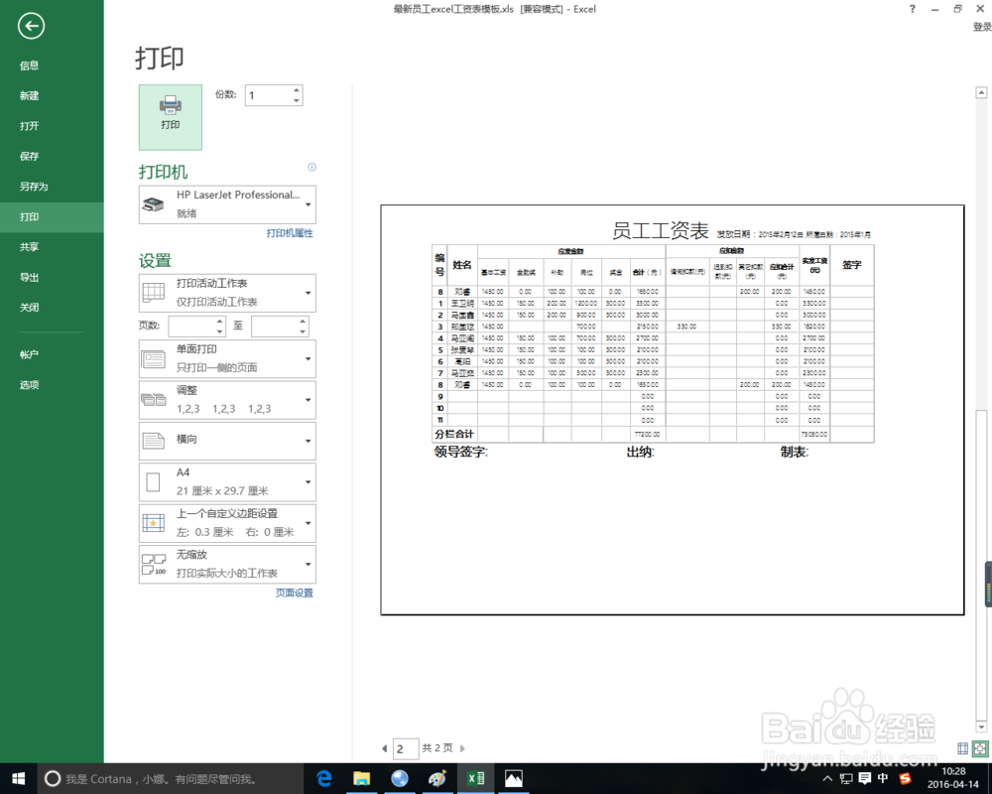The height and width of the screenshot is (794, 992).
Task: Click the start page (页数) input field
Action: (191, 326)
